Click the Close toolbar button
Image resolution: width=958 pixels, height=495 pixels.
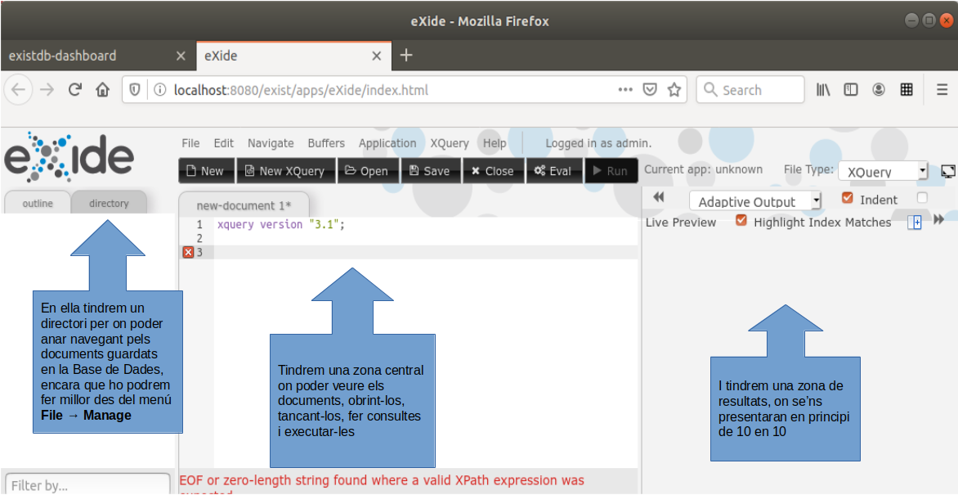tap(493, 171)
